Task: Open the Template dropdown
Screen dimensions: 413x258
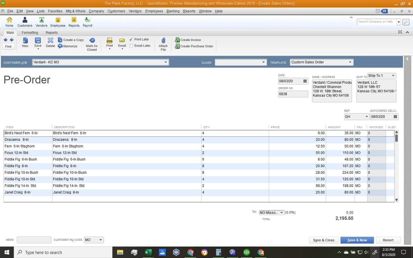Action: [x=350, y=62]
